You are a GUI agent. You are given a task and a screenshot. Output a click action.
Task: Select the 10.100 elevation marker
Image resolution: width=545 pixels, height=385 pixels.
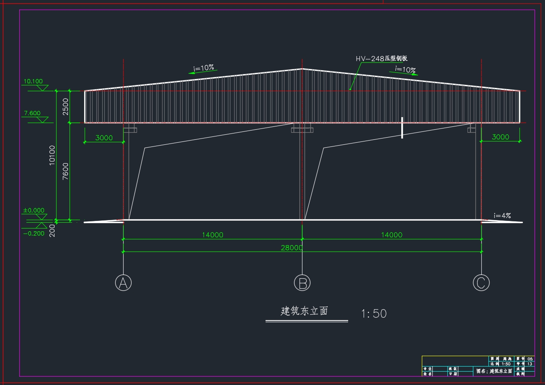pos(33,82)
